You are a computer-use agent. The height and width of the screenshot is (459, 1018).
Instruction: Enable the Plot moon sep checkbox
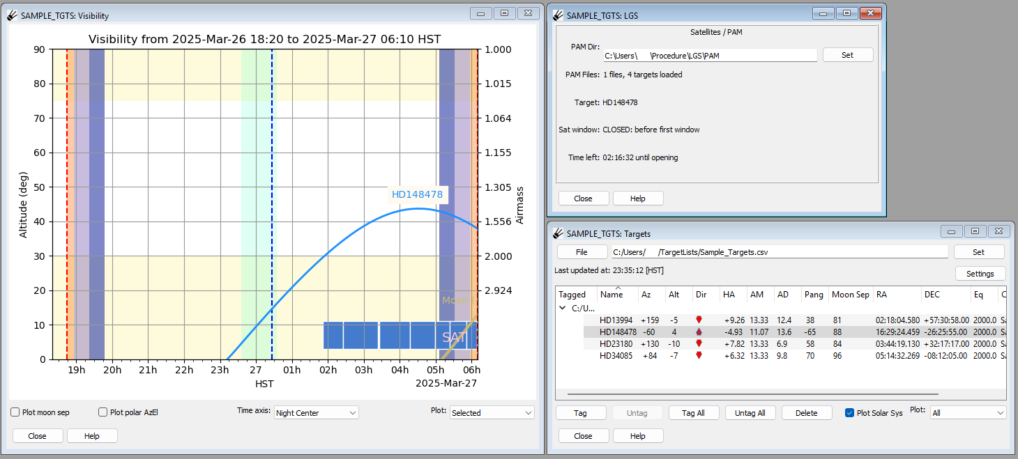[x=15, y=412]
